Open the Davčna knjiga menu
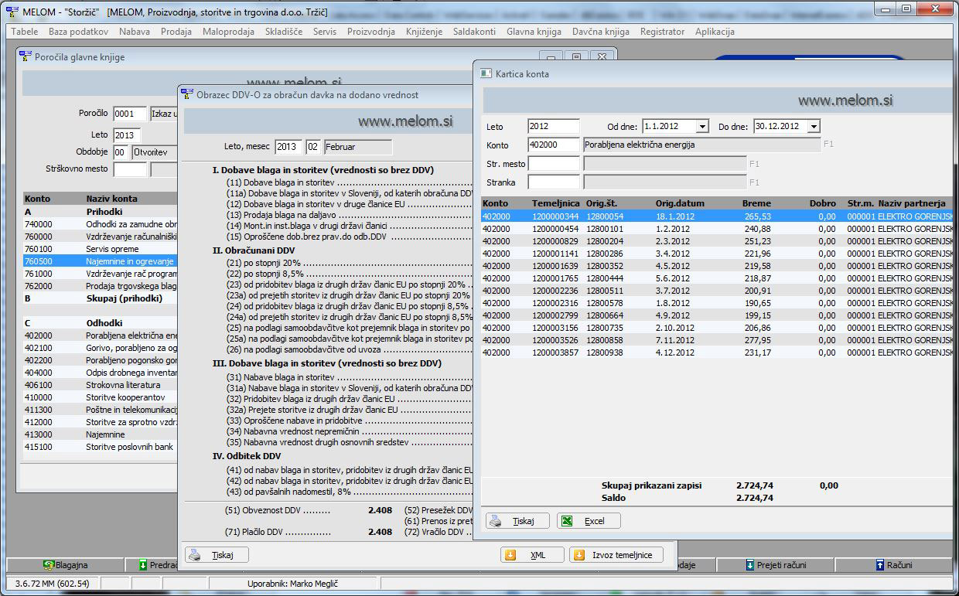 coord(600,32)
